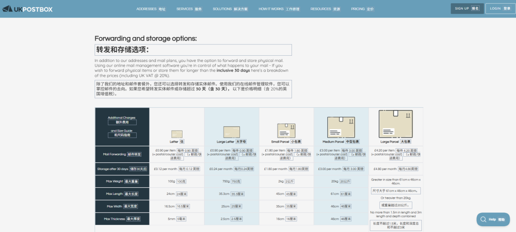Click the Medium Parcel box icon
This screenshot has height=232, width=516.
[341, 128]
